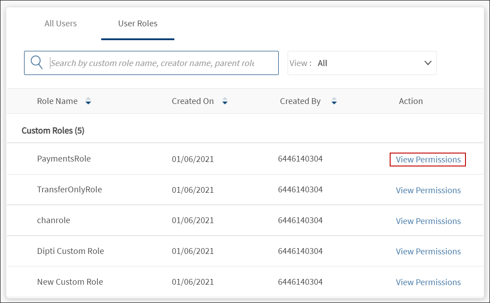Select the PaymentsRole row name
Screen dimensions: 490x303
tap(64, 158)
